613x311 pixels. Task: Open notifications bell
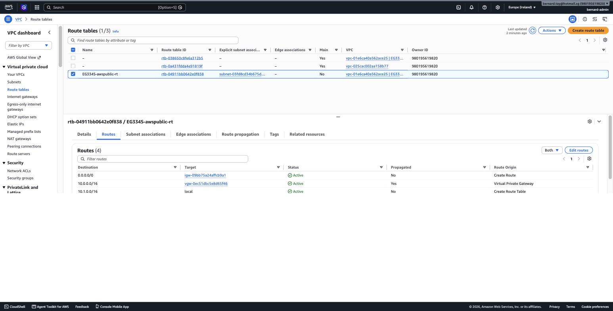[x=471, y=7]
